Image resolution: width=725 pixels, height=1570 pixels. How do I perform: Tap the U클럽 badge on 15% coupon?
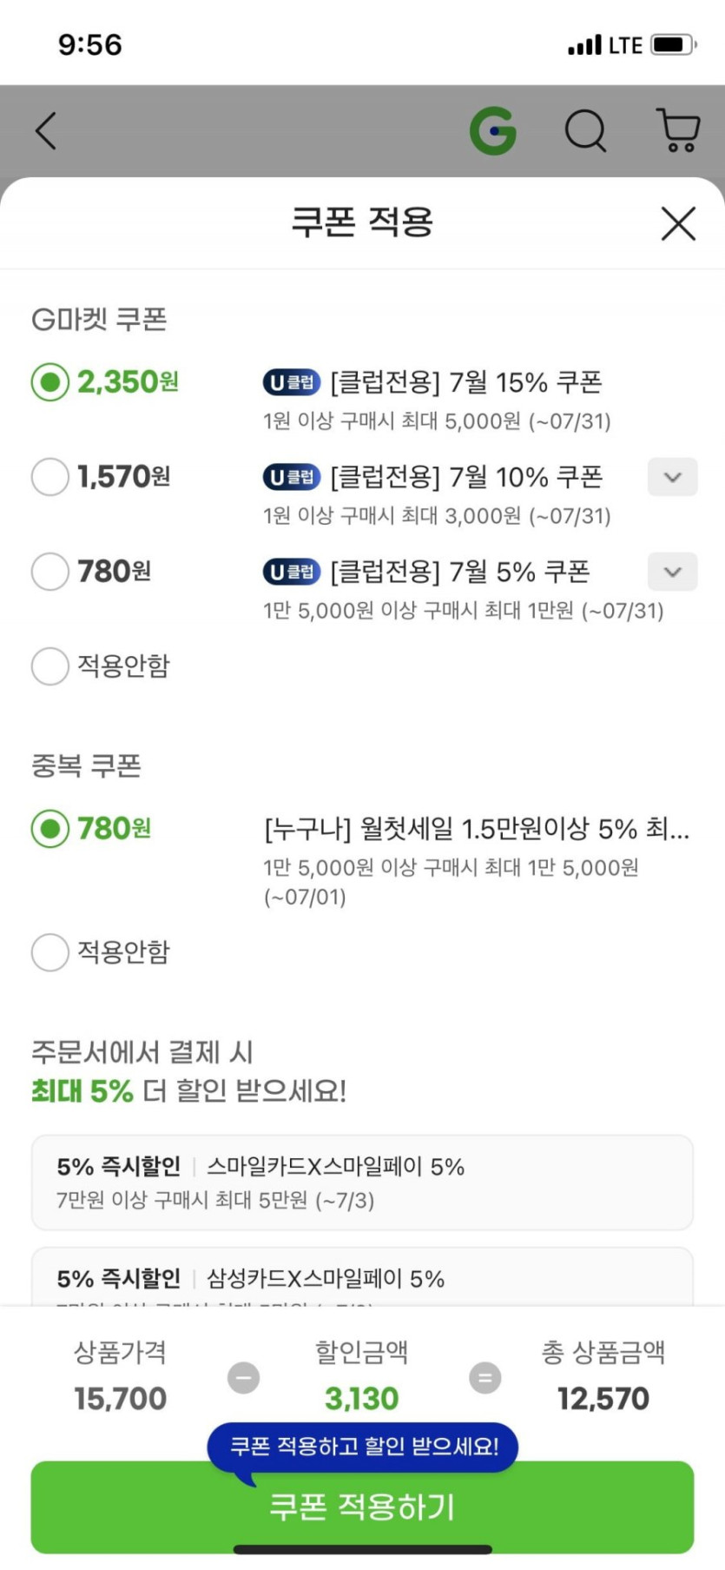click(292, 382)
